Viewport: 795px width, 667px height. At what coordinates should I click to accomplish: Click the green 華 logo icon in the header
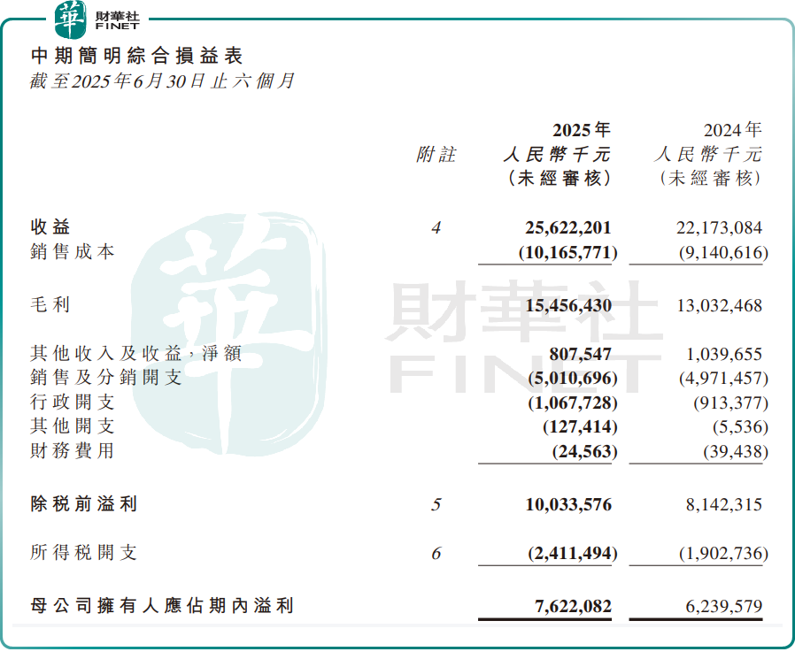pos(70,19)
